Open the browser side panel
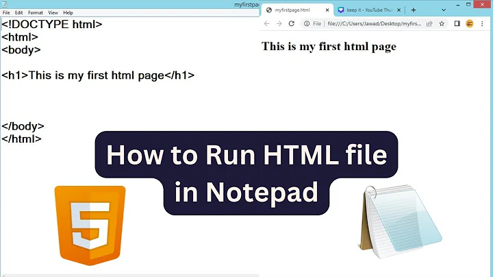Viewport: 493px width, 277px height. click(x=457, y=23)
